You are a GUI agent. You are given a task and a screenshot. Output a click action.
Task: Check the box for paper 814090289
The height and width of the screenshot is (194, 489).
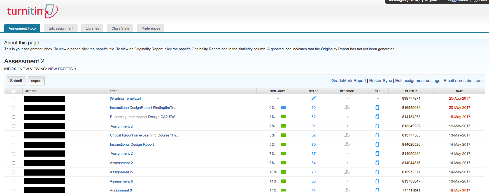pyautogui.click(x=14, y=154)
